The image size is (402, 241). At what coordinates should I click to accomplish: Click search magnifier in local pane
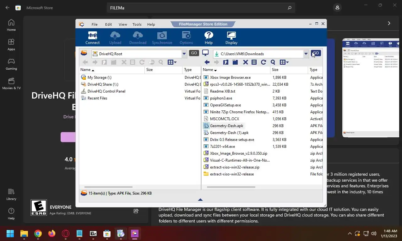point(273,62)
